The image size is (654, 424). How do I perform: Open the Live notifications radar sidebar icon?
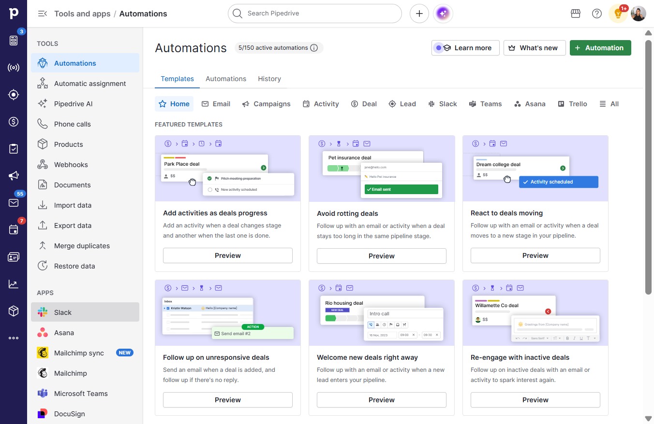tap(14, 68)
